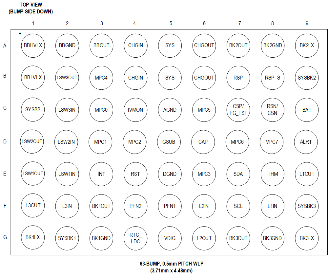Expand the RSN/CSN bump at C8
This screenshot has height=277, width=328.
[272, 110]
